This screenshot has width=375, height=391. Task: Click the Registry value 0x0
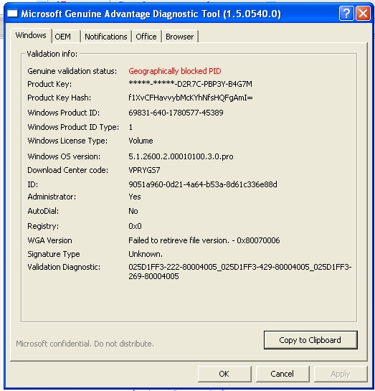[x=135, y=226]
